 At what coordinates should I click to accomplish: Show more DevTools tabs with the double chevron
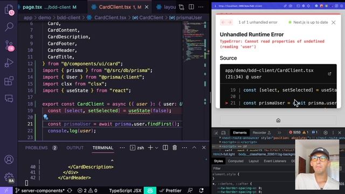pos(279,133)
